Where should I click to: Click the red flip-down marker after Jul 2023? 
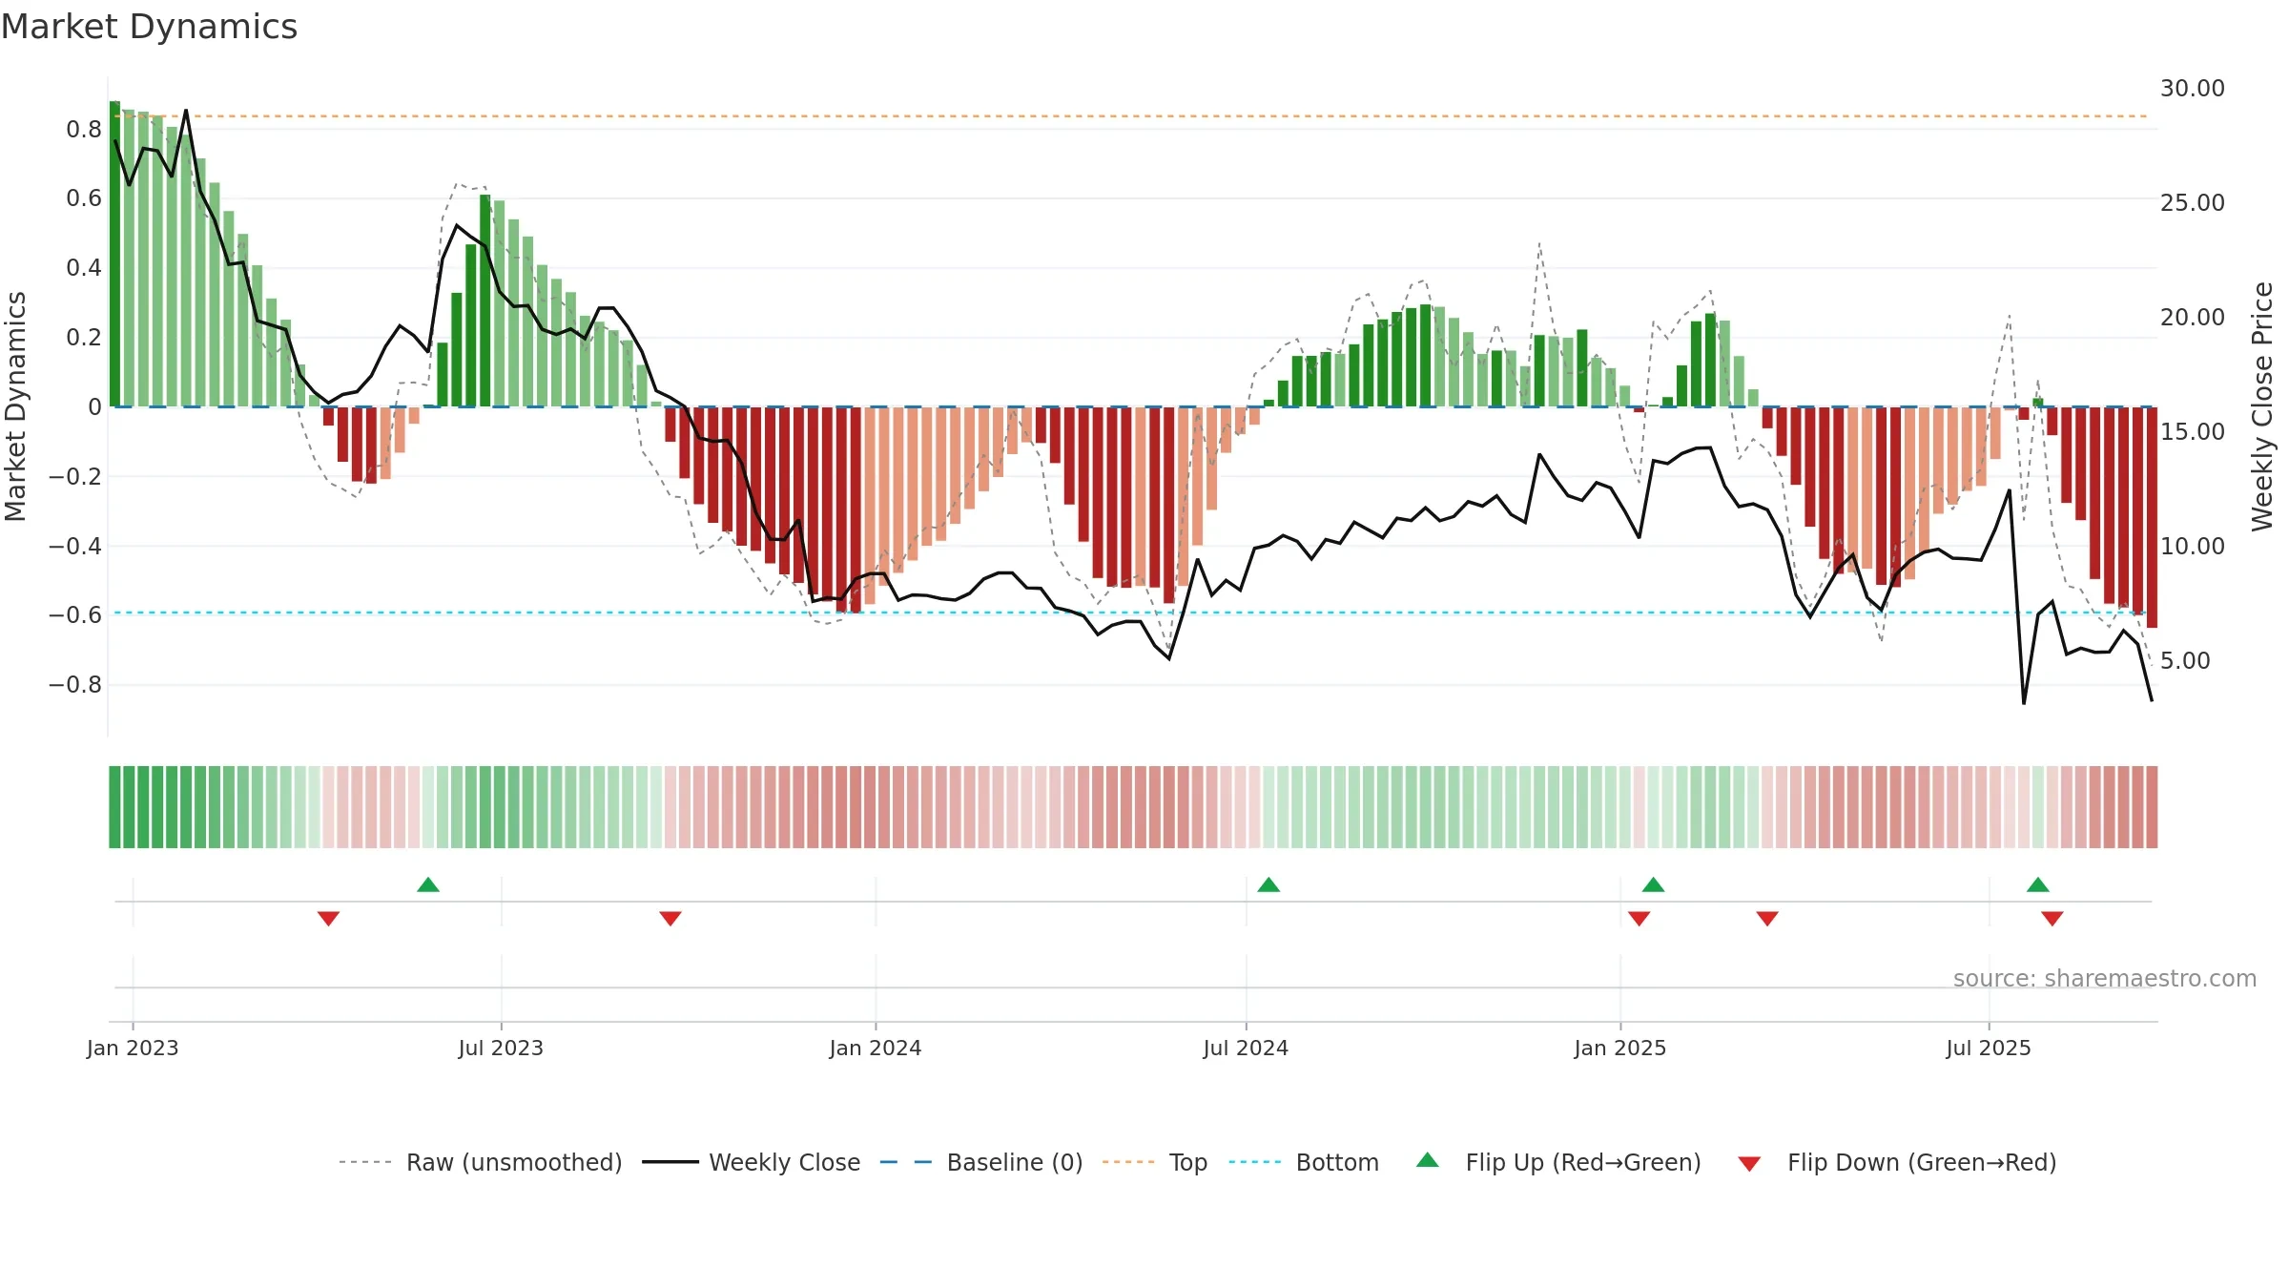pyautogui.click(x=670, y=919)
